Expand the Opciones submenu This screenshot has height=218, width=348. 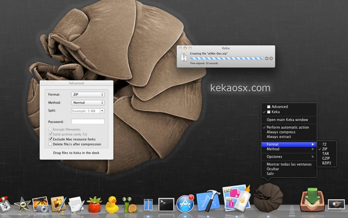(289, 157)
